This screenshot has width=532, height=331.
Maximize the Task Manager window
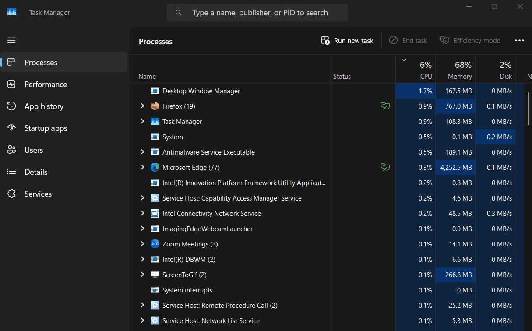pos(494,7)
